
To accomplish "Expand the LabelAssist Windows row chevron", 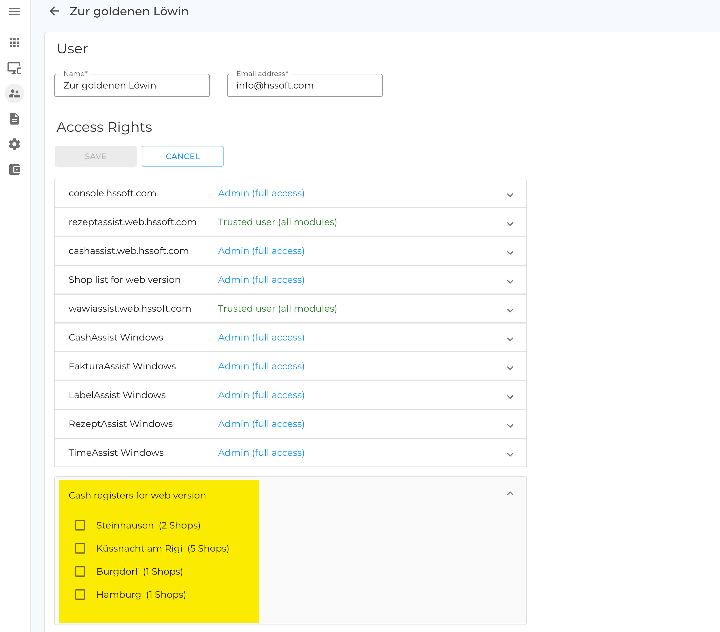I will [x=510, y=397].
